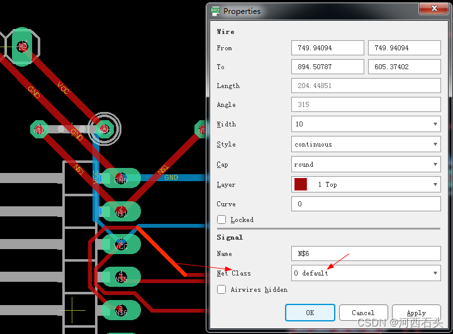Click the red Top layer color swatch
Image resolution: width=453 pixels, height=334 pixels.
point(301,184)
